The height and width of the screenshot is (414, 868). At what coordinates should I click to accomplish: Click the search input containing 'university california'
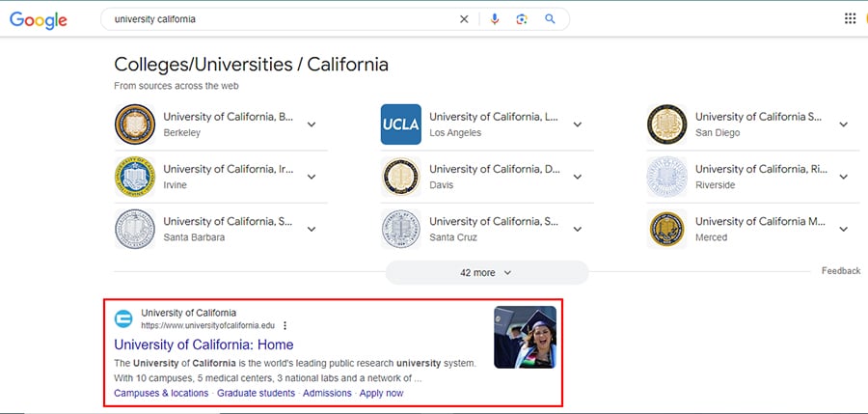[x=283, y=19]
